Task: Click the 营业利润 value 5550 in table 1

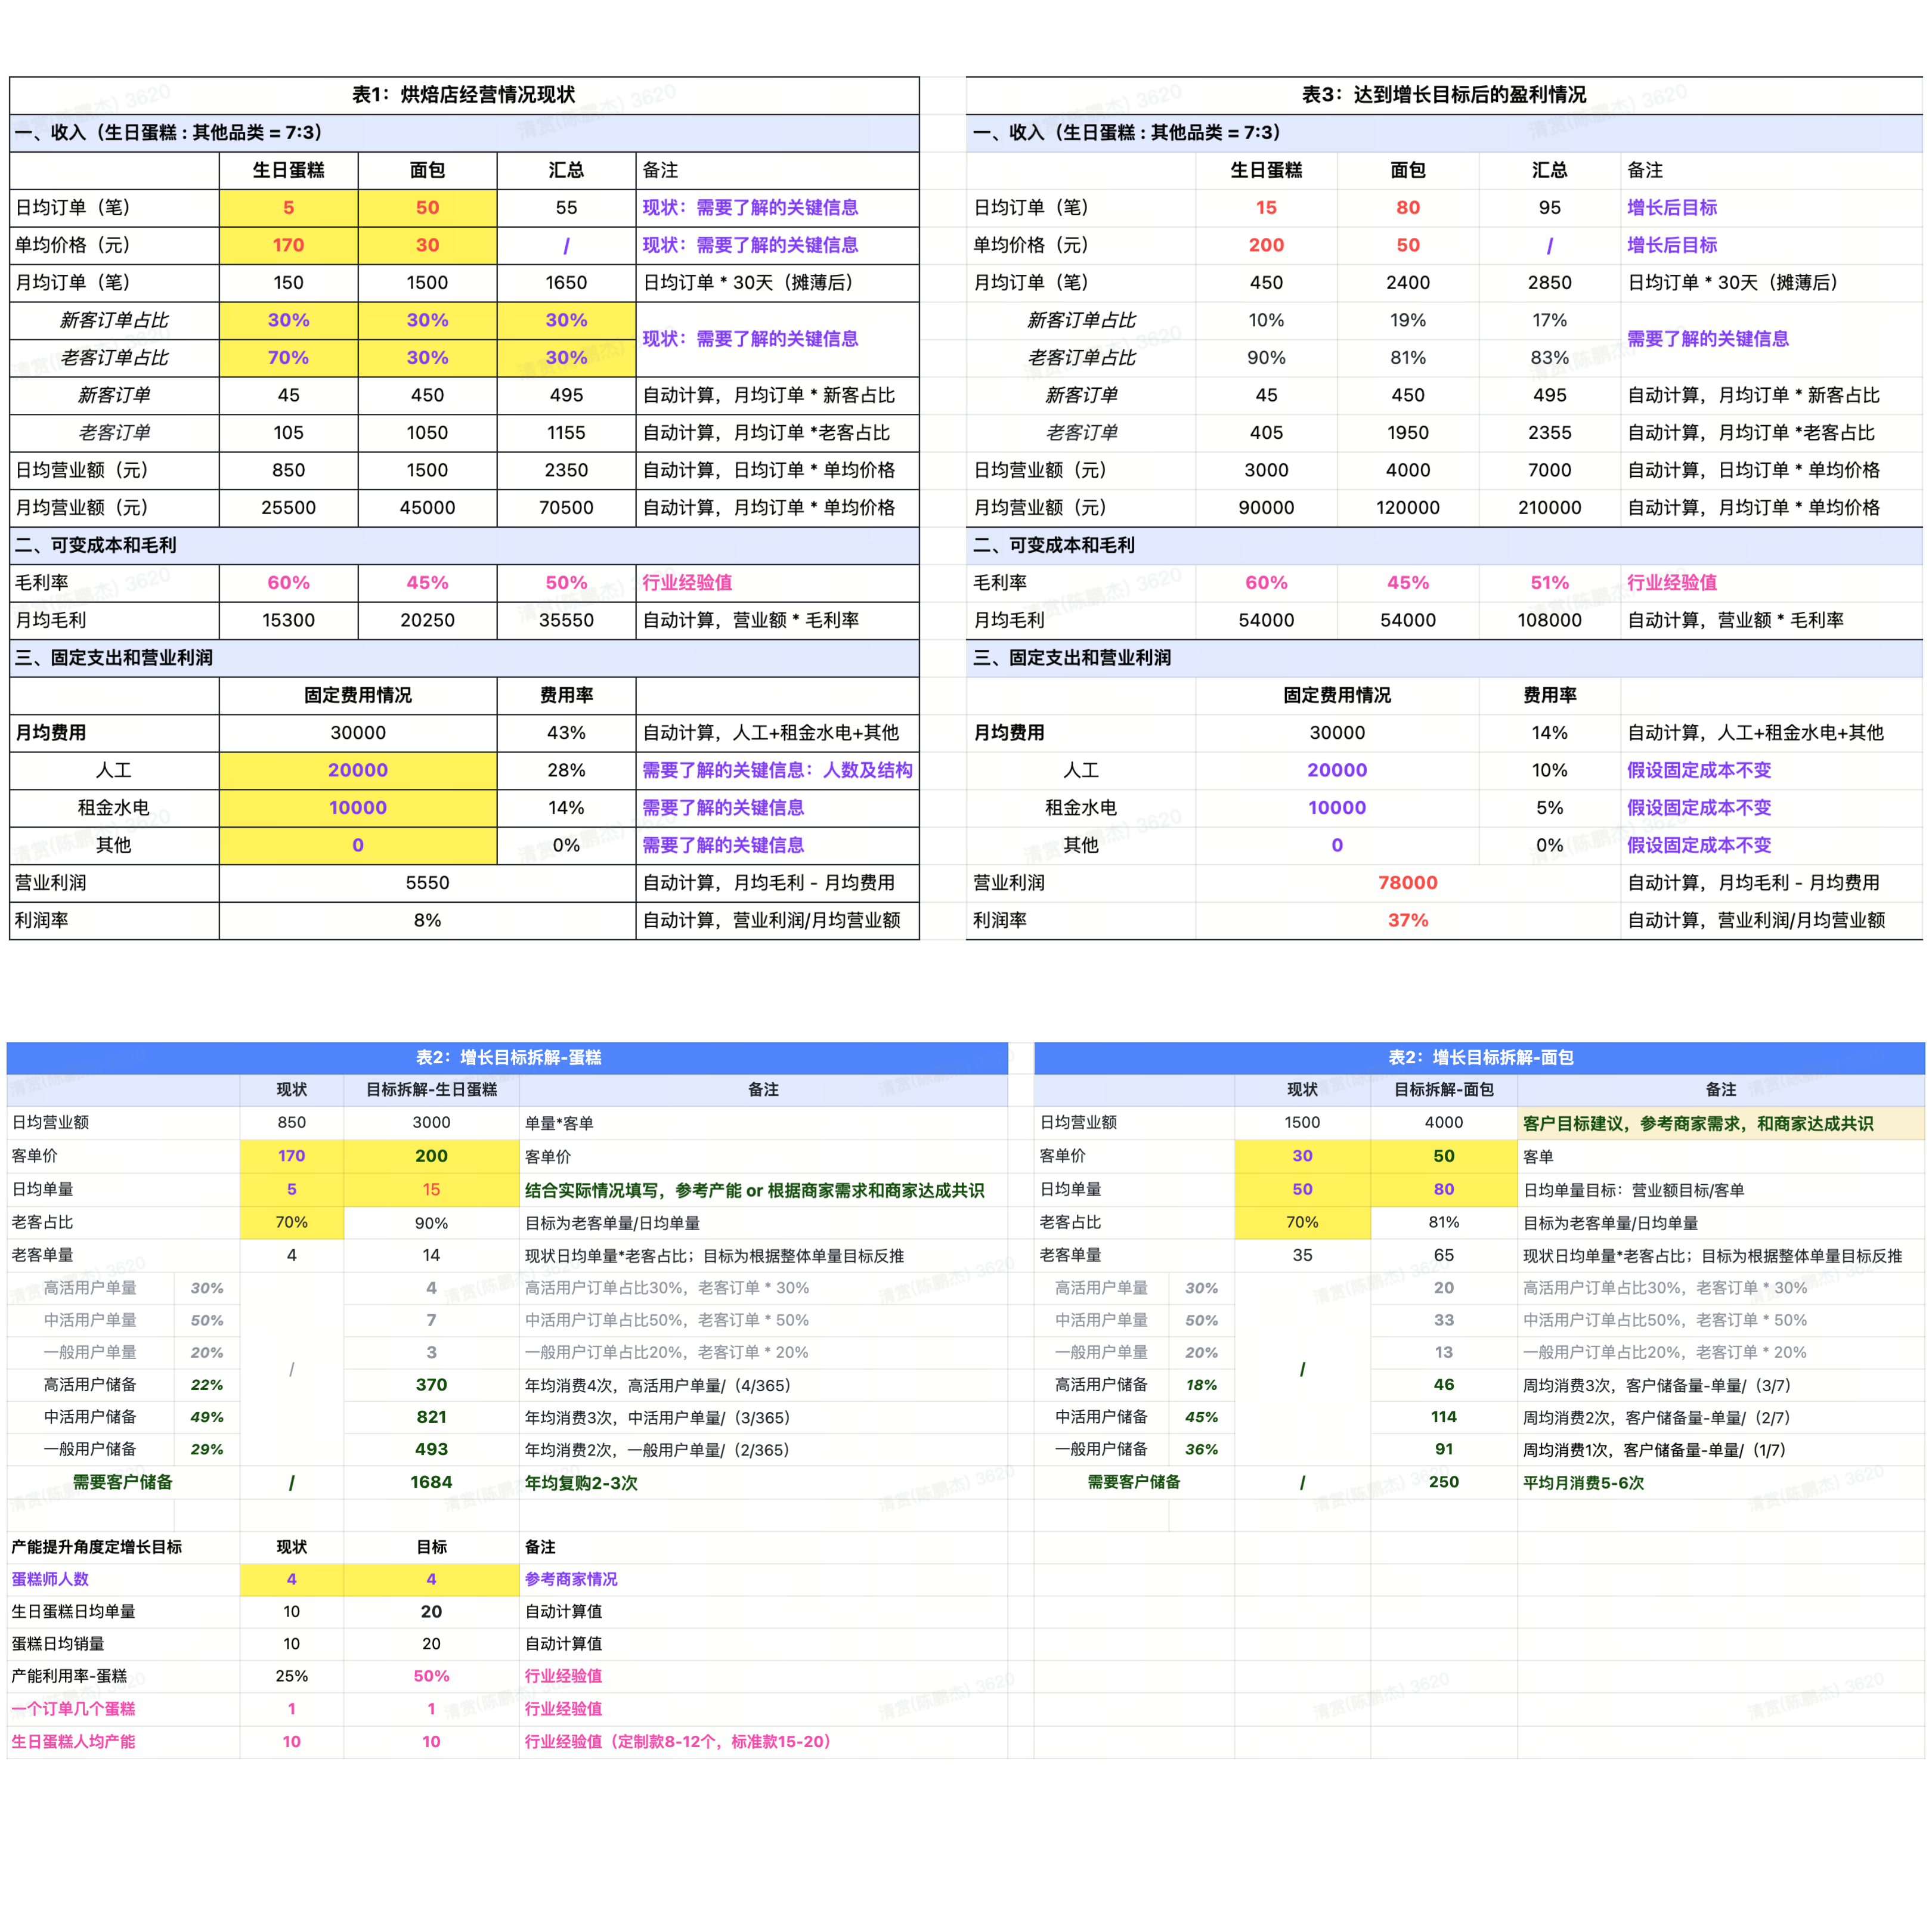Action: pos(427,883)
